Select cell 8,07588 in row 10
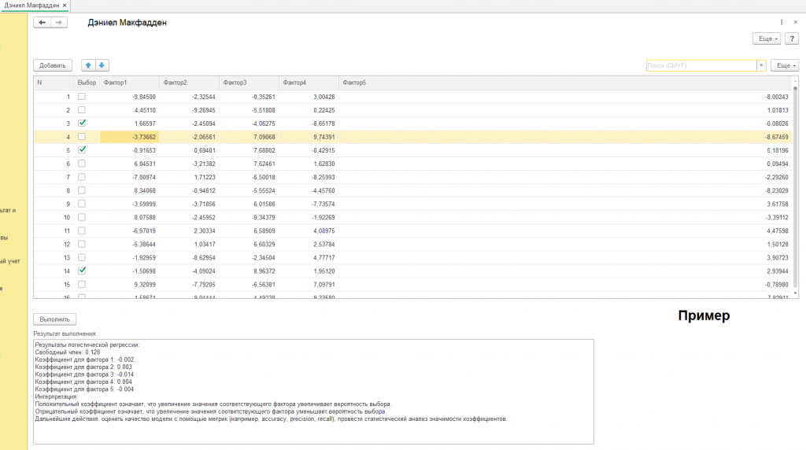 tap(130, 217)
